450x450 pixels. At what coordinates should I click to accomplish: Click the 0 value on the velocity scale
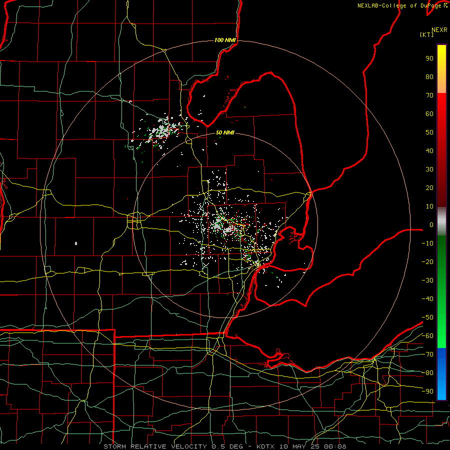[431, 224]
